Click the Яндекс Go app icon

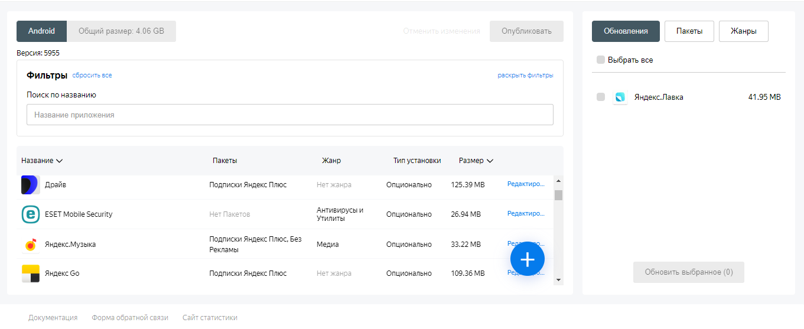(30, 273)
